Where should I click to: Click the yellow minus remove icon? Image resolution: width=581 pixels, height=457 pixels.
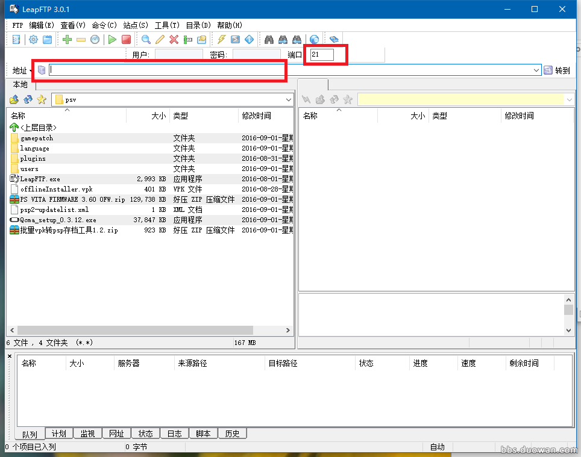point(81,40)
